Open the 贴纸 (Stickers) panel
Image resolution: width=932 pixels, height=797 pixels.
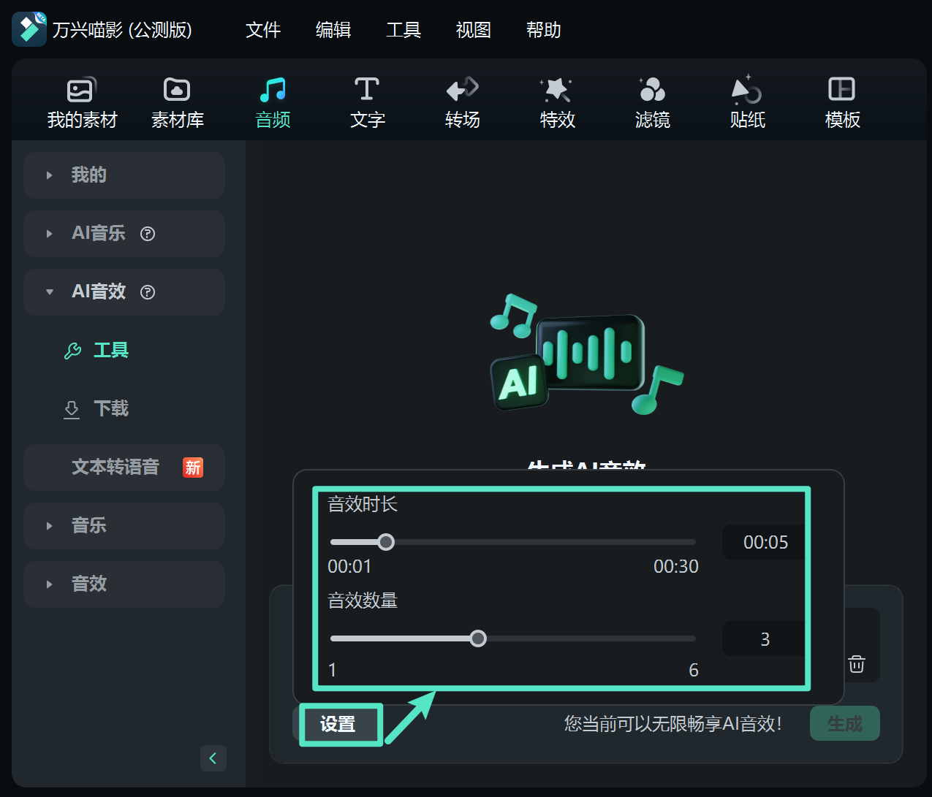coord(747,102)
